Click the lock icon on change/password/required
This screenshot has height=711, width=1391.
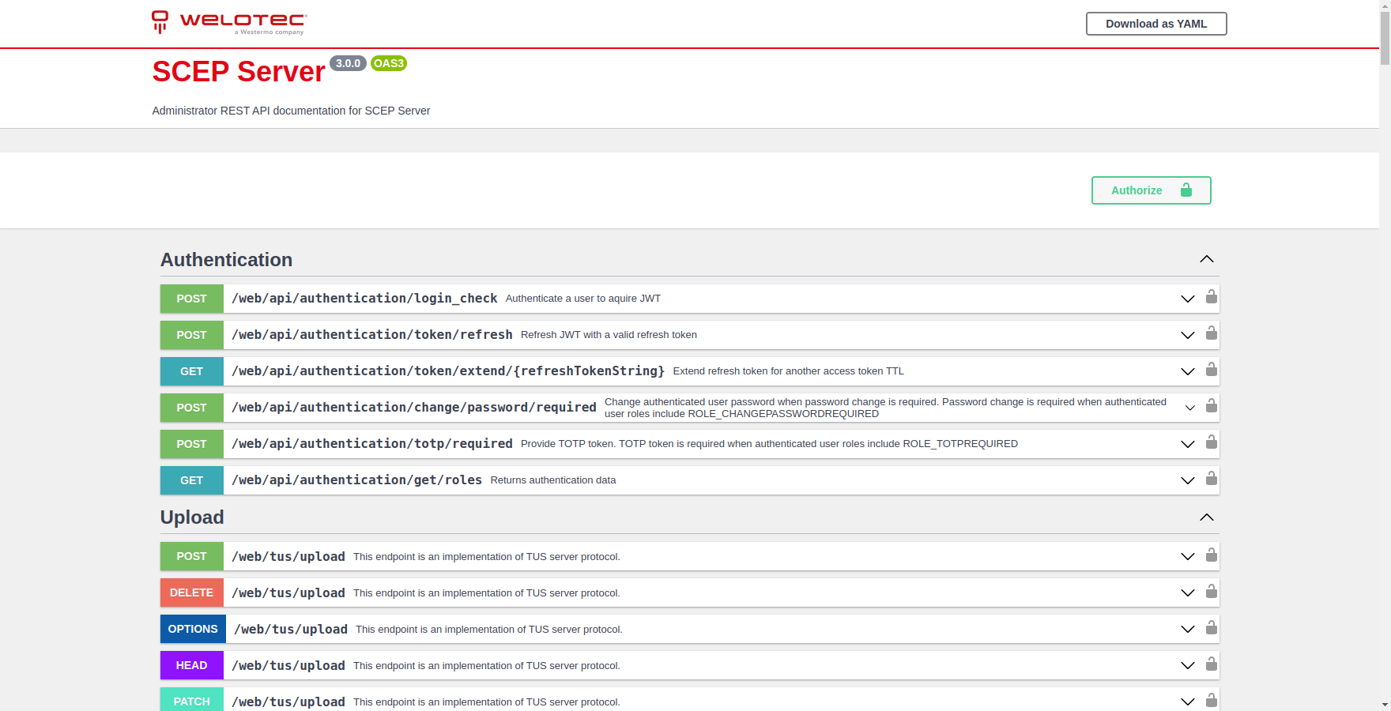[1212, 407]
